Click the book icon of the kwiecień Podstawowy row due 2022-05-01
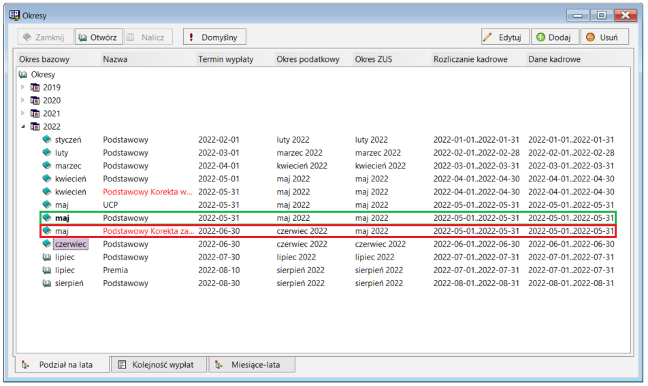Screen dimensions: 648x386 click(47, 179)
